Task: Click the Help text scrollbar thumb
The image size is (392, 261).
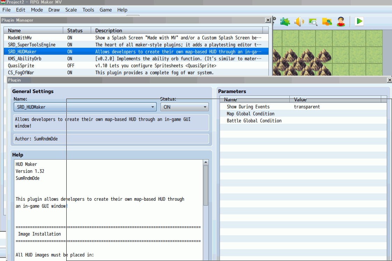Action: coord(206,185)
